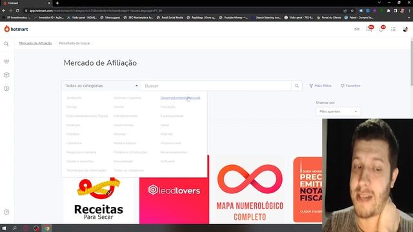Click in the Buscar search field
This screenshot has width=413, height=232.
(x=216, y=86)
